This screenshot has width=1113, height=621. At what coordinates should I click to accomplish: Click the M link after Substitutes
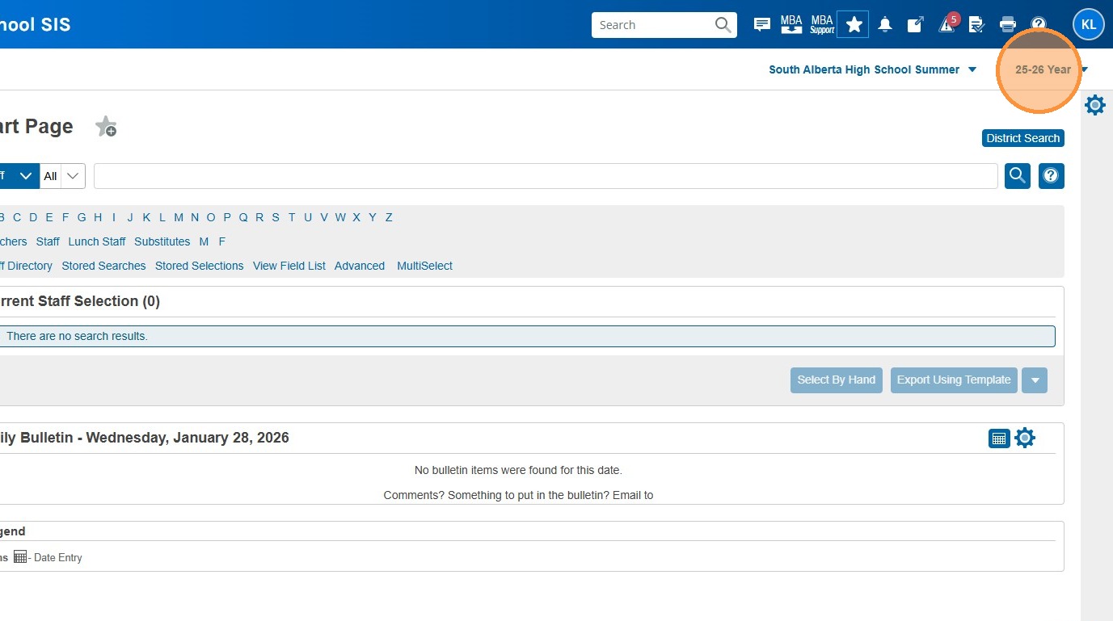(204, 241)
